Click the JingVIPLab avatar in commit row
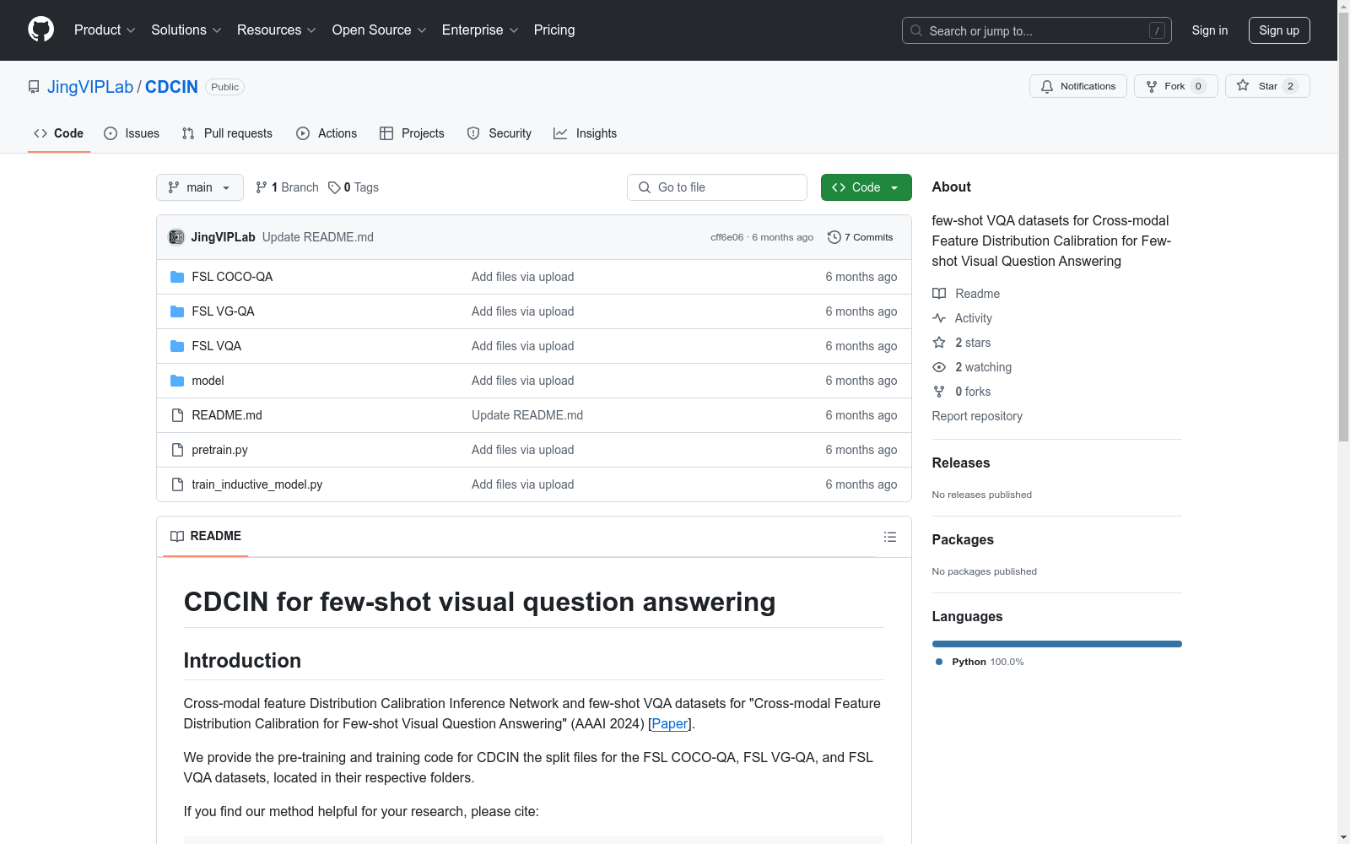The width and height of the screenshot is (1350, 844). pos(176,237)
